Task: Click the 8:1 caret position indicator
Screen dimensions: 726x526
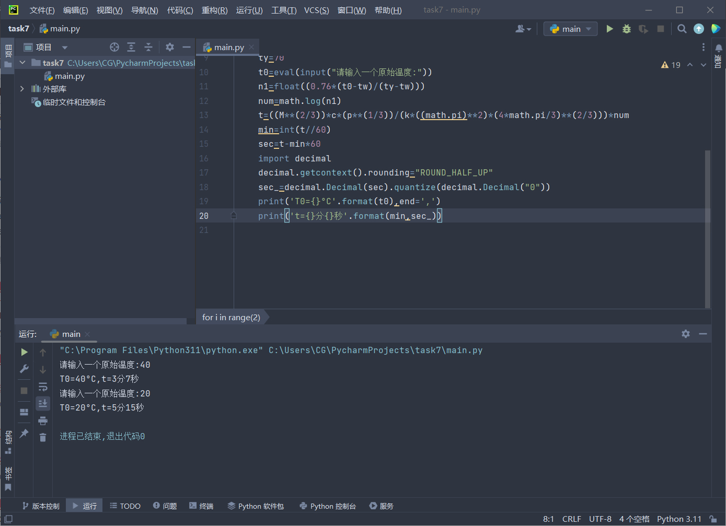Action: [x=548, y=519]
